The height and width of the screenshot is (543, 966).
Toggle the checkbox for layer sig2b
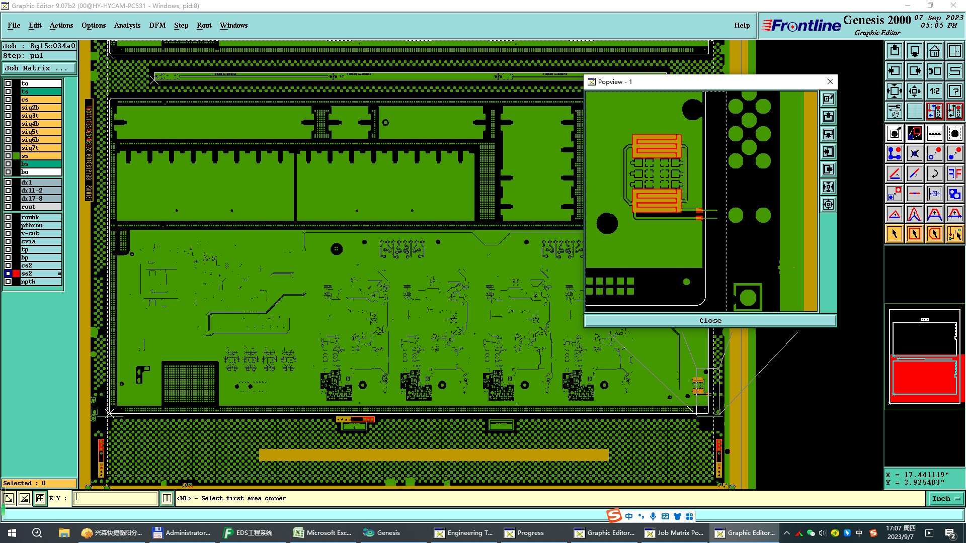pyautogui.click(x=8, y=108)
